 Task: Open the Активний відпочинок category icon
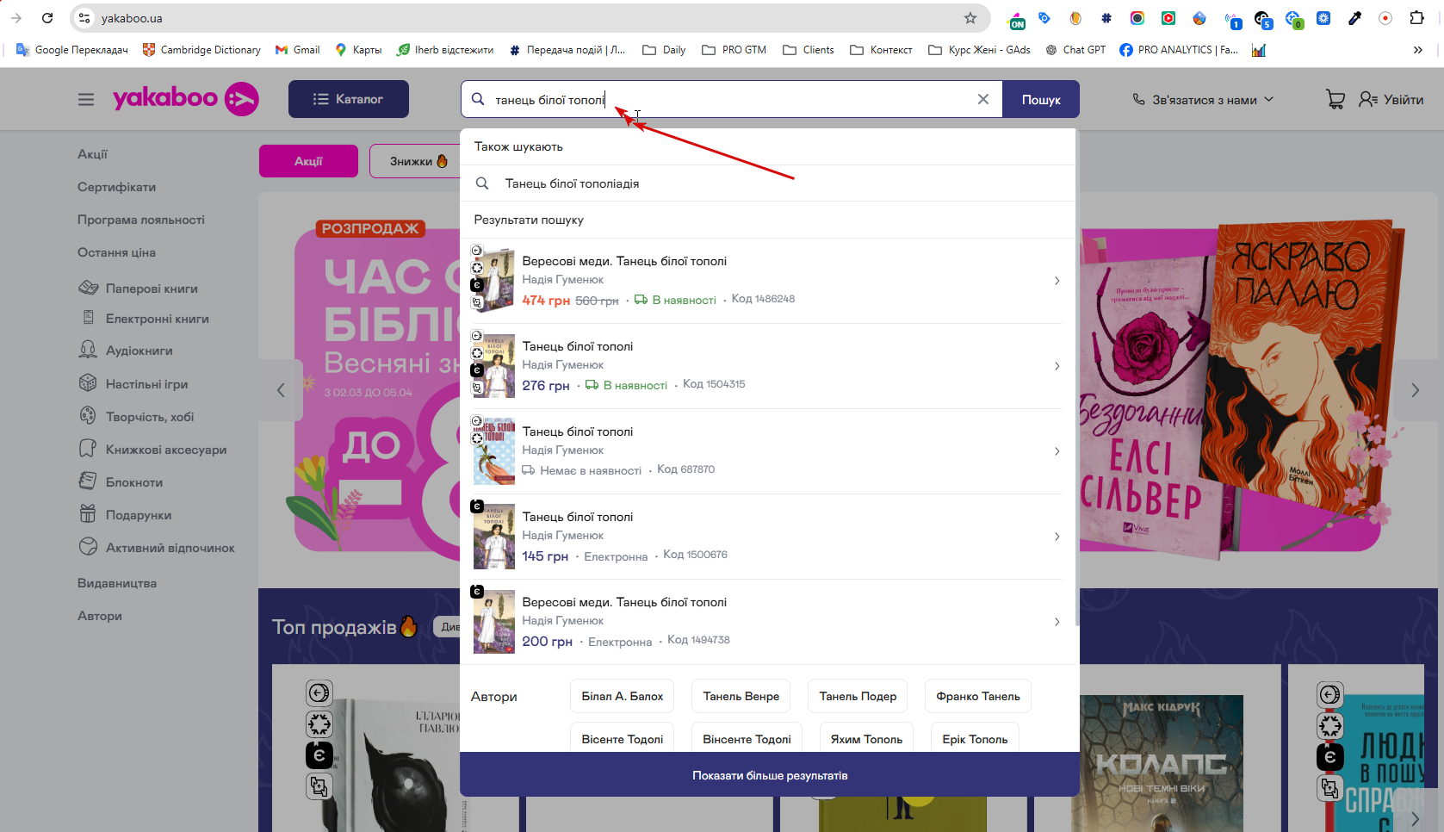pos(88,547)
